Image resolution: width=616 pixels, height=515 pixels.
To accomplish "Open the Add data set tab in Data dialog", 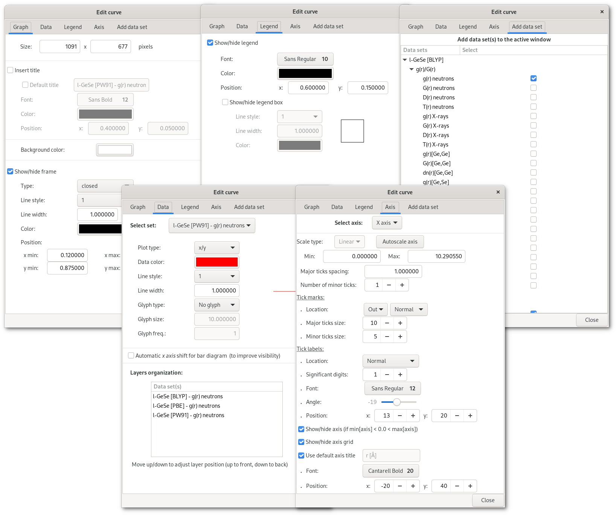I will 249,207.
